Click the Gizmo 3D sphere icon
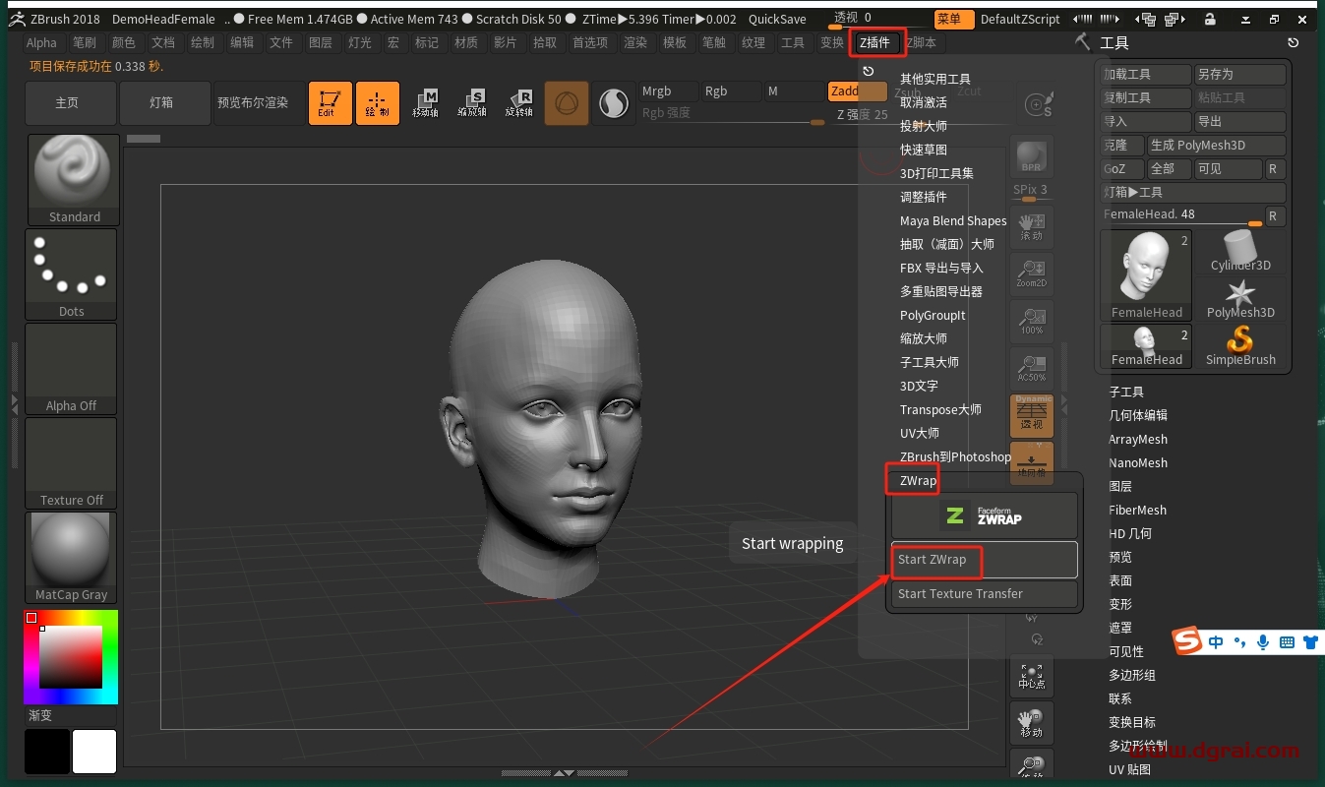1325x787 pixels. [x=567, y=102]
